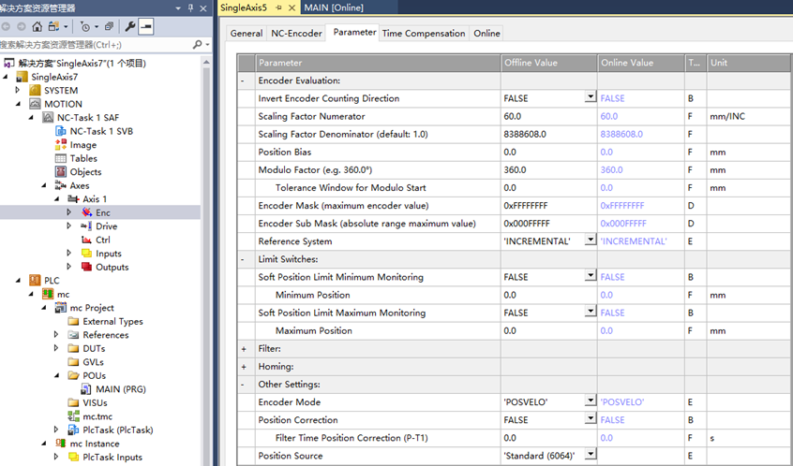Click in the Solution Explorer search field

point(97,44)
